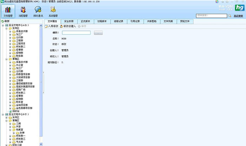Viewport: 246px width, 146px height.
Task: Click the 入库修改 toolbar item
Action: [52, 26]
